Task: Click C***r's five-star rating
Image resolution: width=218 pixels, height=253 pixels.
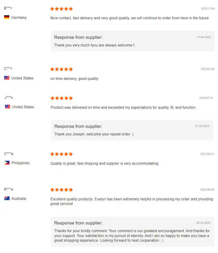Action: tap(62, 69)
